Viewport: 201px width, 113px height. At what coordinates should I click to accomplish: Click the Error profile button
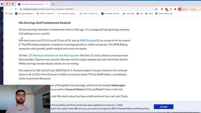(183, 9)
